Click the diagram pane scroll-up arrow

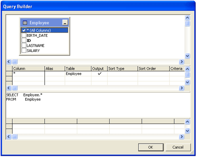pyautogui.click(x=187, y=17)
